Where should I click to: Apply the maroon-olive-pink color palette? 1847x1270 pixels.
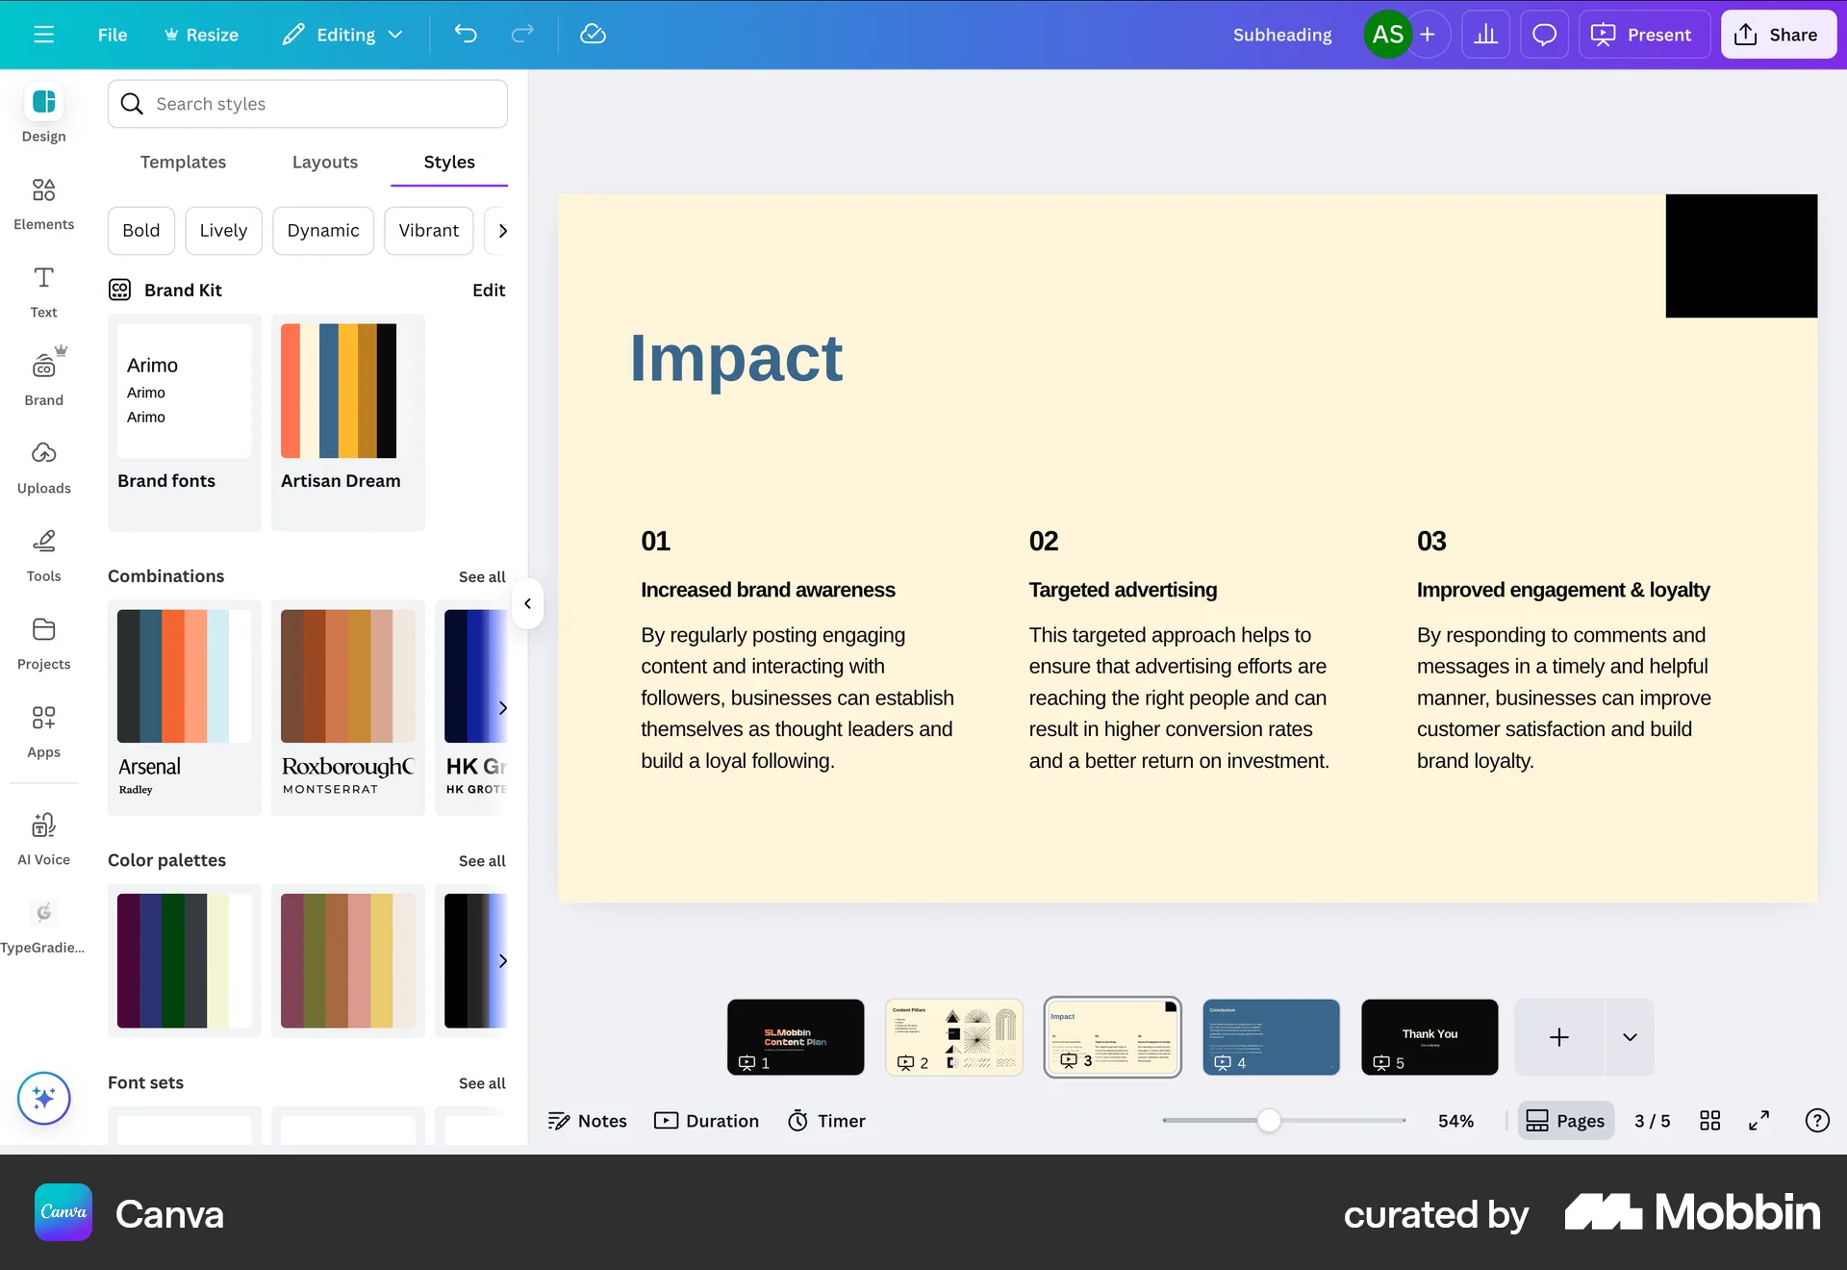pyautogui.click(x=348, y=960)
